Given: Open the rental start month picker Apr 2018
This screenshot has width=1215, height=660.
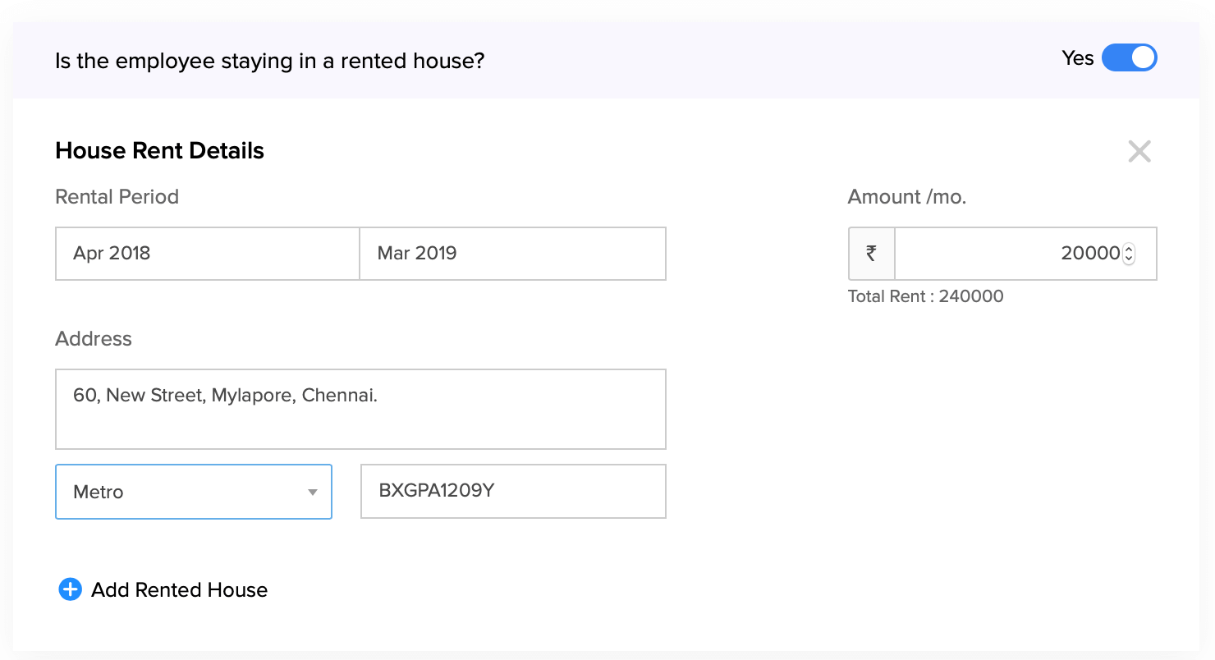Looking at the screenshot, I should pos(207,254).
